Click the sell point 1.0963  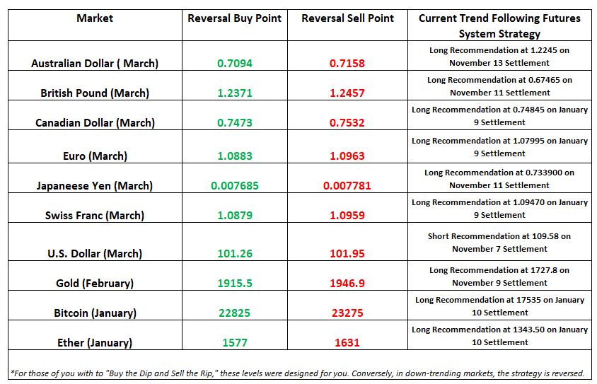[347, 156]
